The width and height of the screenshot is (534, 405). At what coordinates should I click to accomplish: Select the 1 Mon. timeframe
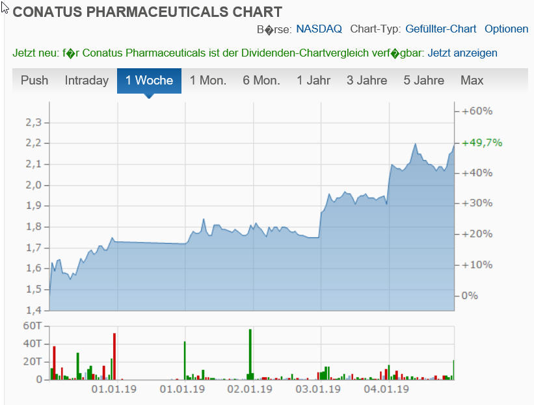[207, 80]
